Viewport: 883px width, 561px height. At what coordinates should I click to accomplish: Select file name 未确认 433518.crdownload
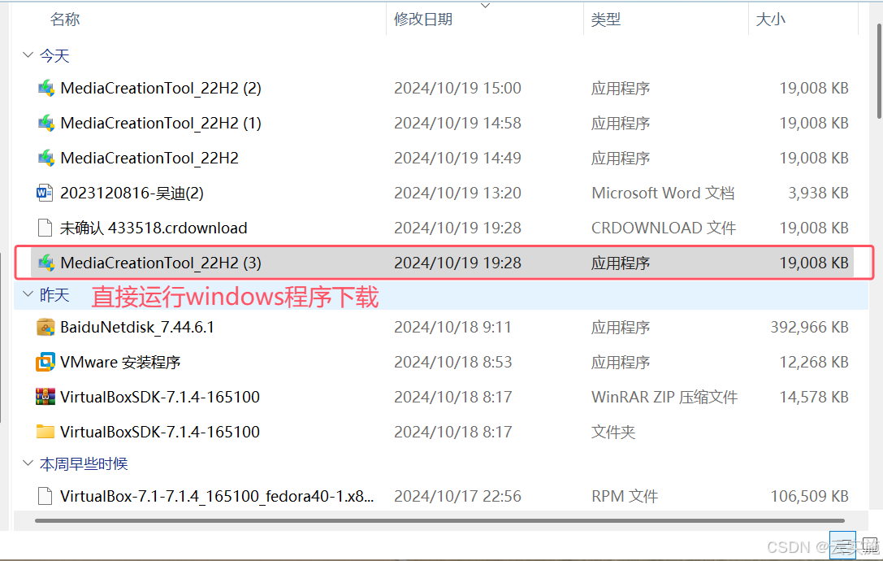pyautogui.click(x=154, y=228)
